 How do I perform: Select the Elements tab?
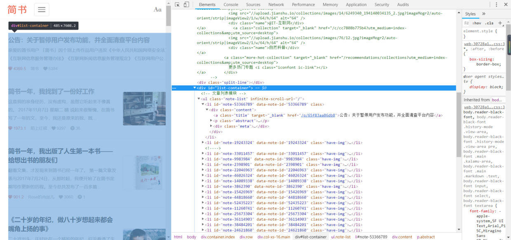point(207,5)
